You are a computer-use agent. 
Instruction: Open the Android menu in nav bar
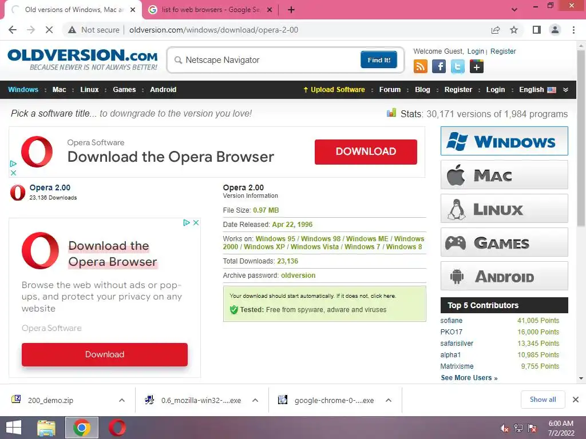163,90
